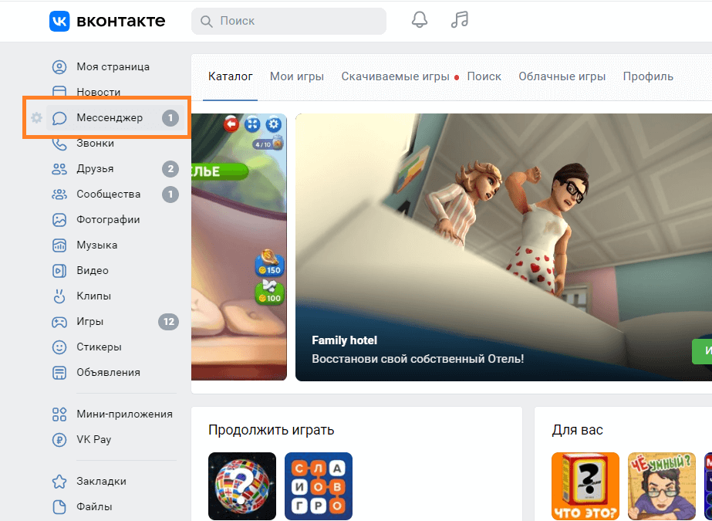Switch to the Мои игры tab

[297, 76]
